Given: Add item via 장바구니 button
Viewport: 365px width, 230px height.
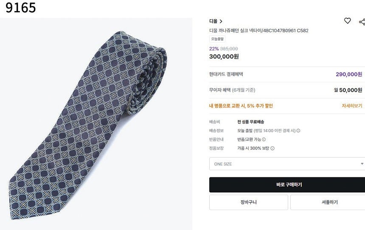Looking at the screenshot, I should click(248, 202).
